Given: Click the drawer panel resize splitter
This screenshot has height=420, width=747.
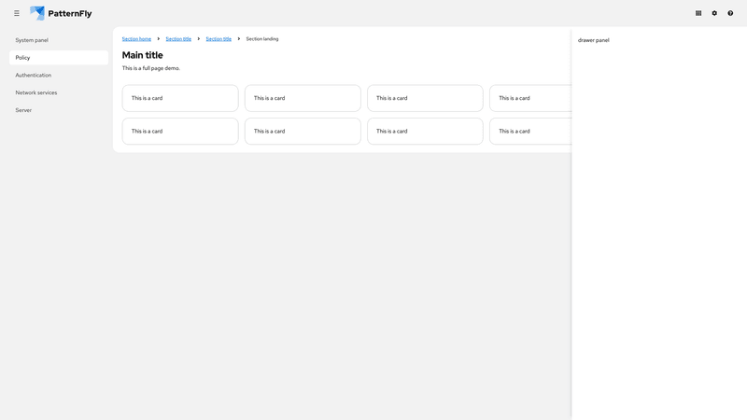Looking at the screenshot, I should tap(571, 224).
